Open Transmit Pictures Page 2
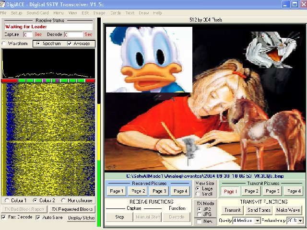This screenshot has height=230, width=307. click(x=251, y=191)
